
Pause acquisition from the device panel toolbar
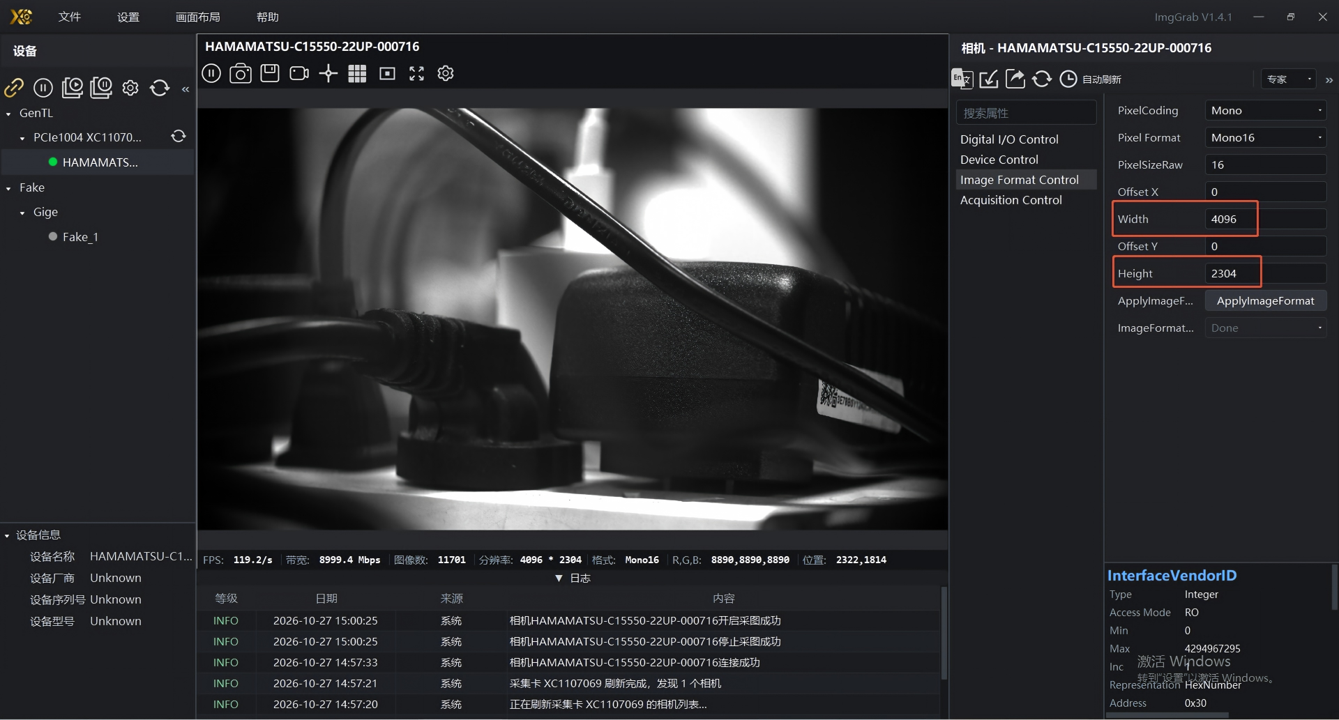(43, 87)
